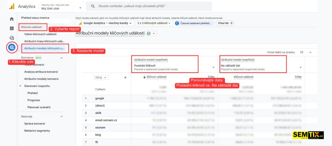The image size is (332, 146).
Task: Open Správa konverzí link
Action: pyautogui.click(x=35, y=123)
